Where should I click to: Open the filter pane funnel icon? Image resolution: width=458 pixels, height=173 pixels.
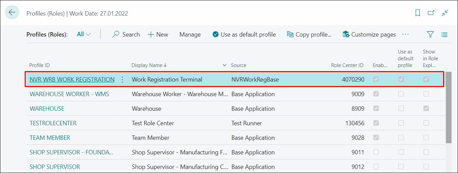(430, 34)
